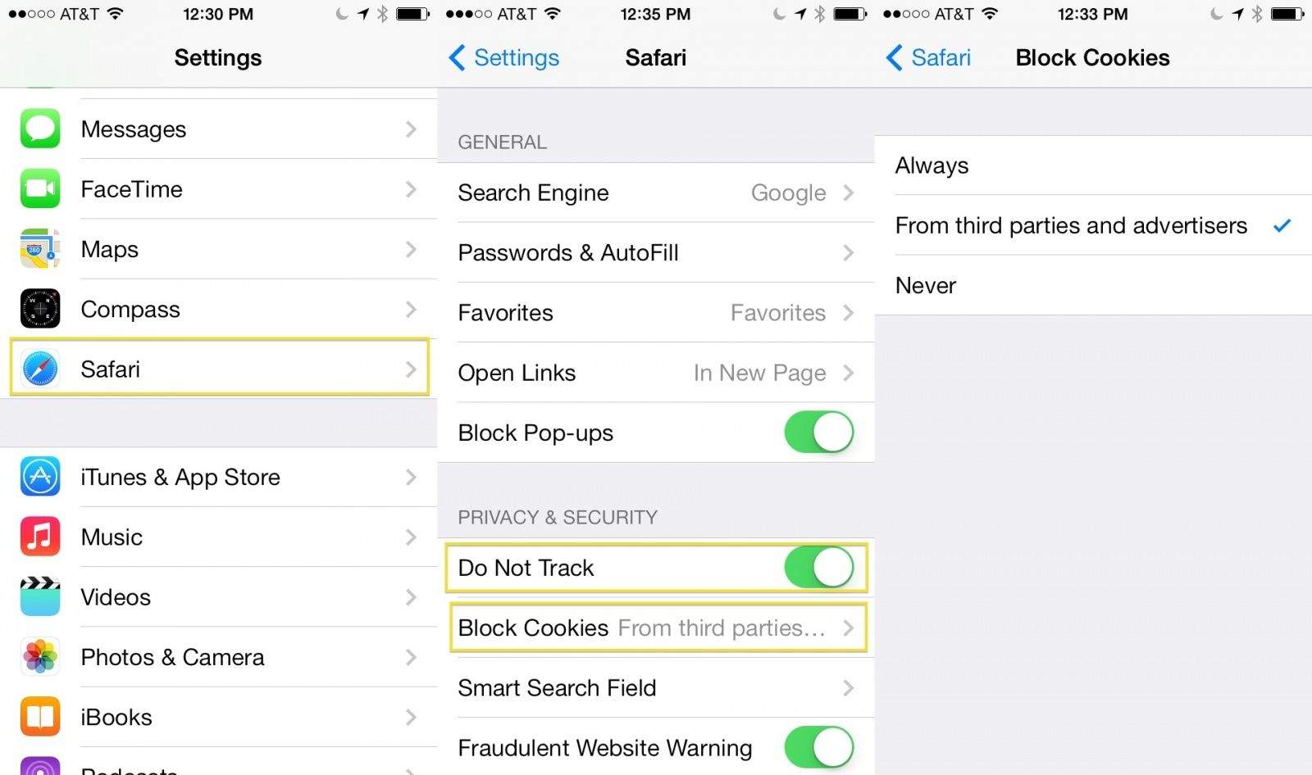This screenshot has height=775, width=1312.
Task: Tap the iTunes & App Store icon
Action: tap(40, 477)
